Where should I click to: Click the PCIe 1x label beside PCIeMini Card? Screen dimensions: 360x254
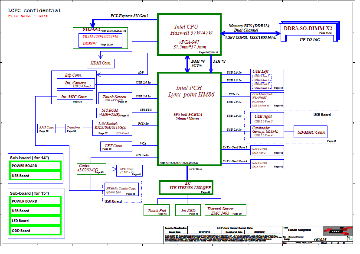pos(234,94)
